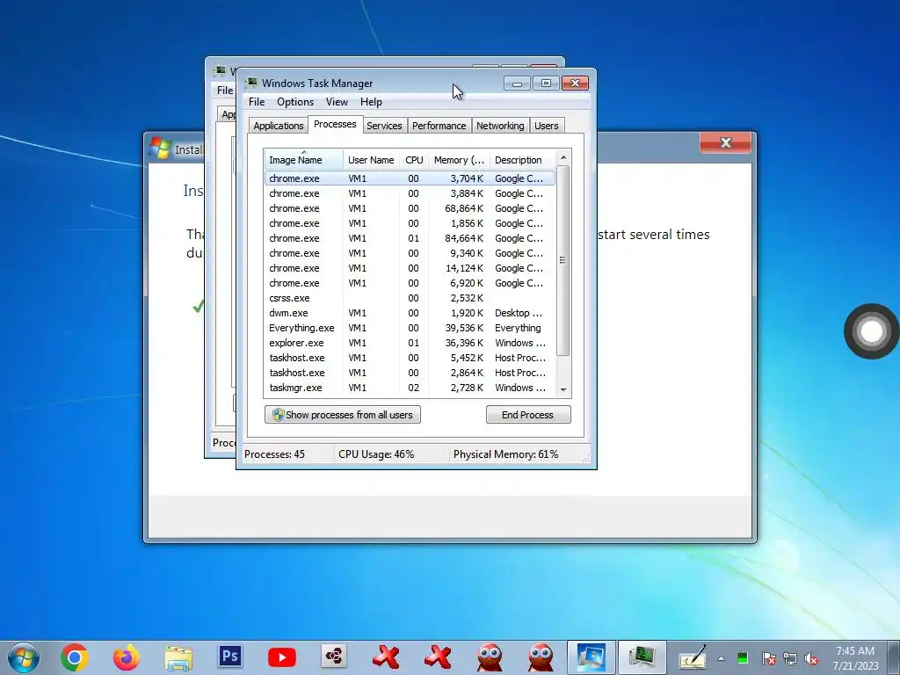Select taskhost.exe using 2,864 K
This screenshot has height=675, width=900.
[x=410, y=373]
